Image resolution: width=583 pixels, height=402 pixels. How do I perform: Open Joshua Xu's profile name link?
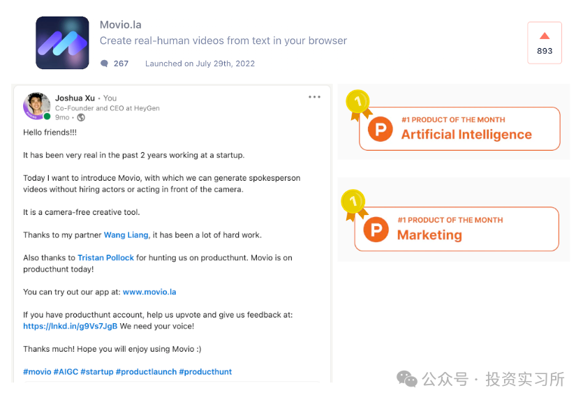(x=75, y=98)
